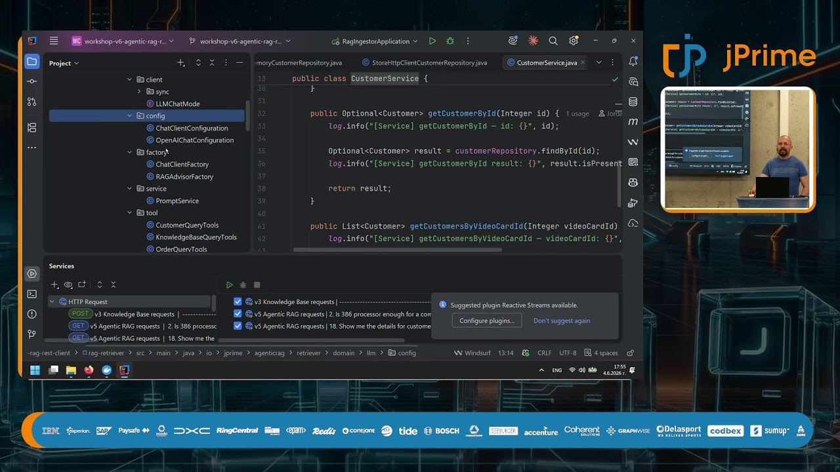Open the Git branch dropdown
Screen dimensions: 840x472
pos(240,41)
